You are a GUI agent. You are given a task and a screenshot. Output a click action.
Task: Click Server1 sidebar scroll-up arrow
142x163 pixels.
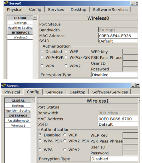click(x=33, y=100)
